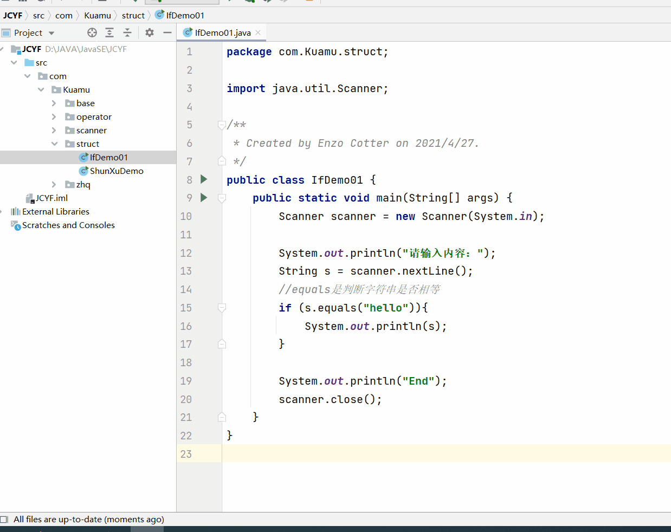Hide the Project panel with minus icon
Viewport: 671px width, 532px height.
click(x=167, y=33)
